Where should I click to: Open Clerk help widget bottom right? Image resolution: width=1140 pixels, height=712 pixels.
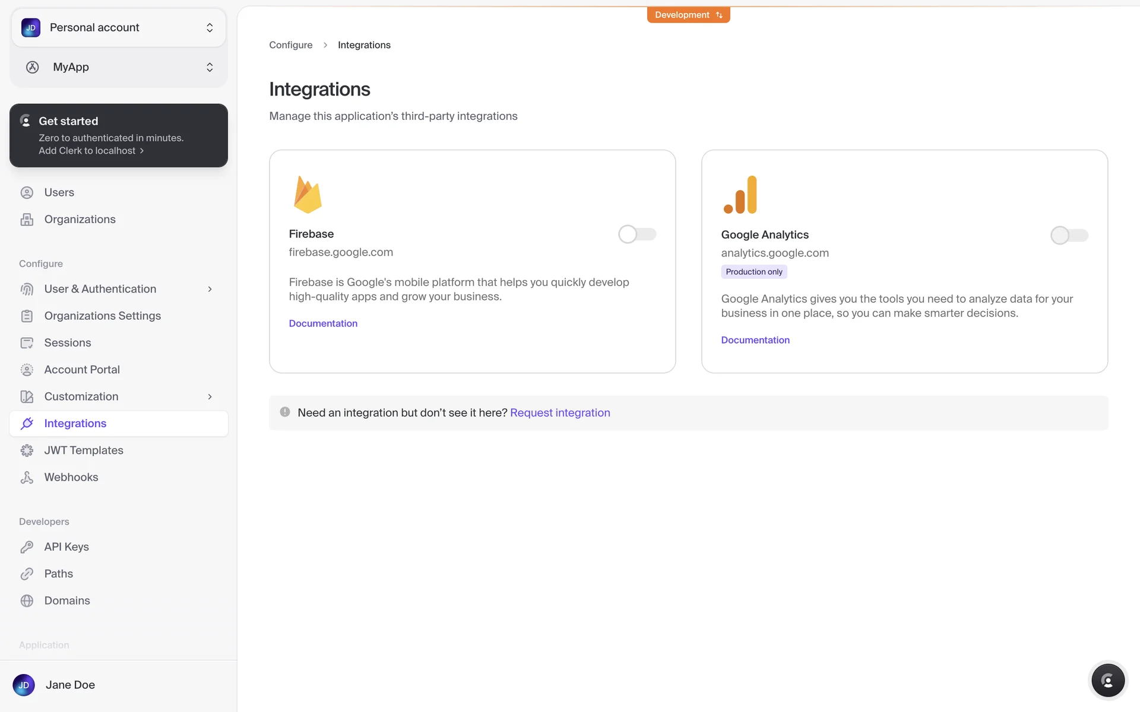(1107, 681)
